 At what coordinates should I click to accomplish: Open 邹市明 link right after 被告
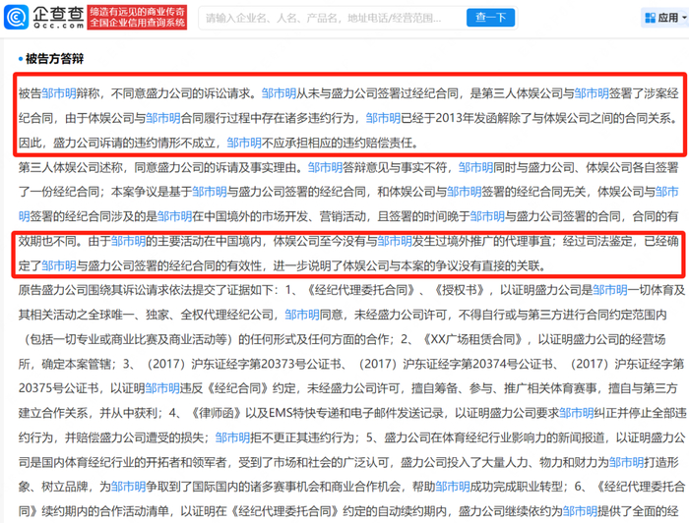[59, 93]
